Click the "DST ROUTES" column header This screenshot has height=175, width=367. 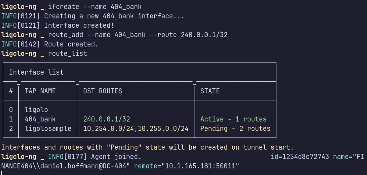[x=103, y=91]
